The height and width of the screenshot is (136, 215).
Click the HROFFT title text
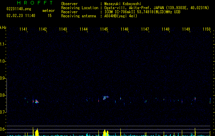coord(35,3)
